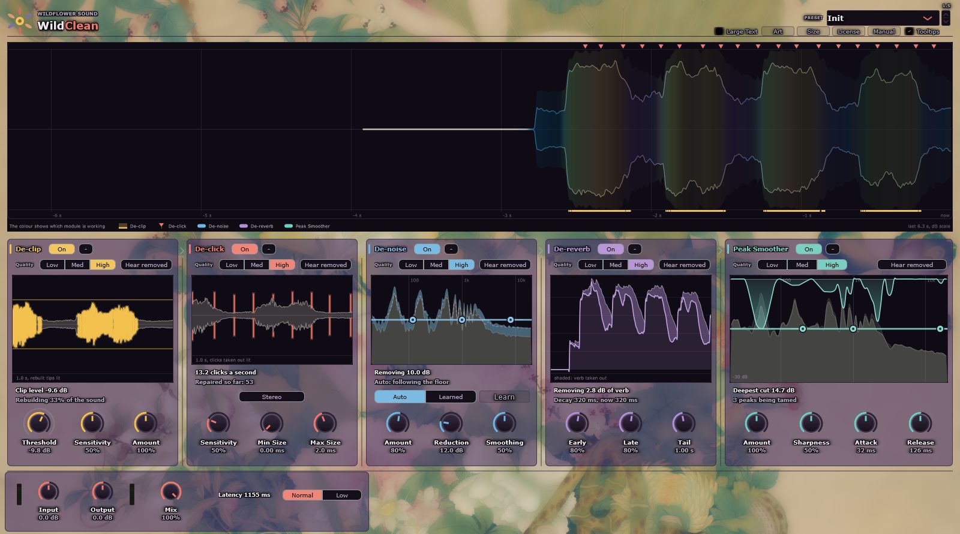
Task: Collapse the De-noise panel with minus button
Action: click(x=451, y=249)
